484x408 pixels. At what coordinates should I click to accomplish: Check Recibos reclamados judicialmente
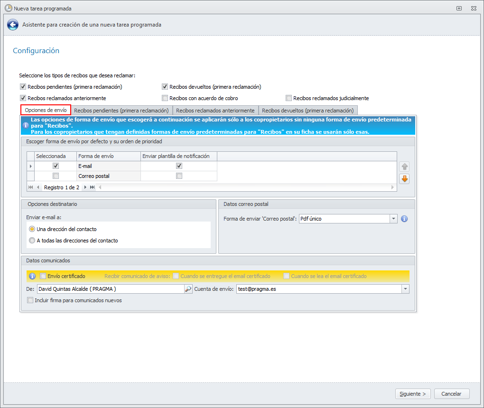point(289,98)
